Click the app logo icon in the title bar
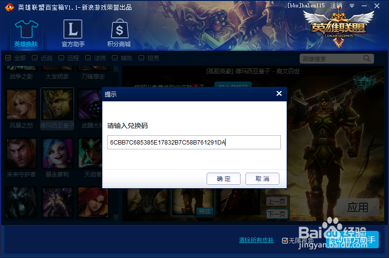 tap(9, 7)
